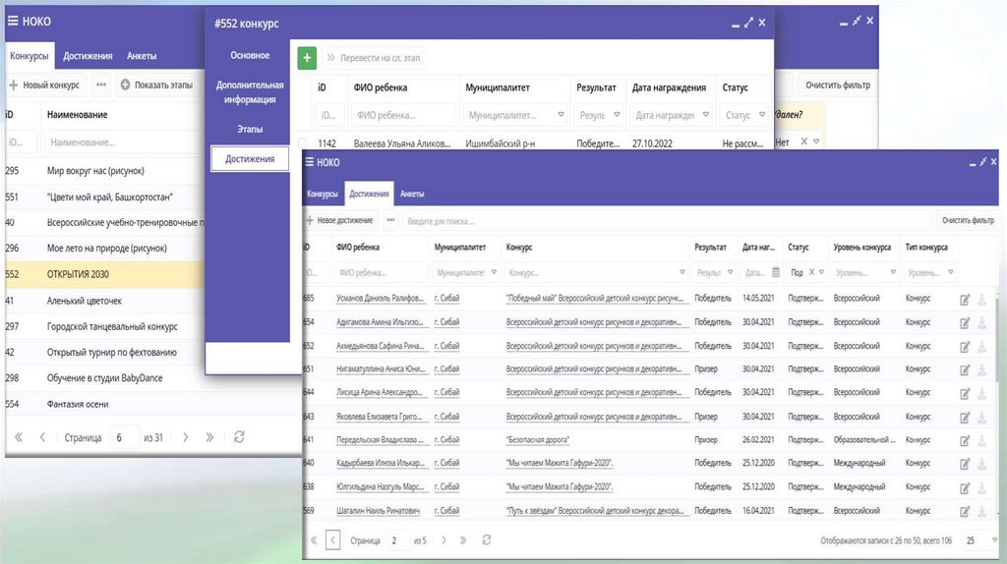Edit the Усманов Даниэль row
The image size is (1007, 564).
tap(965, 300)
